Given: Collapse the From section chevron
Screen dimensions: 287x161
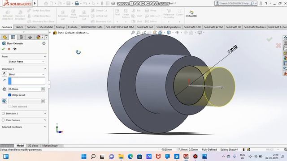Looking at the screenshot, I should [x=45, y=56].
